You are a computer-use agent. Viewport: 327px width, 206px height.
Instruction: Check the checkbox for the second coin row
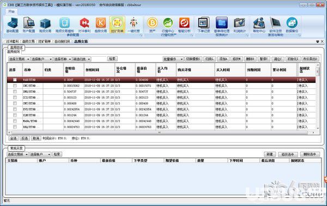coord(15,86)
